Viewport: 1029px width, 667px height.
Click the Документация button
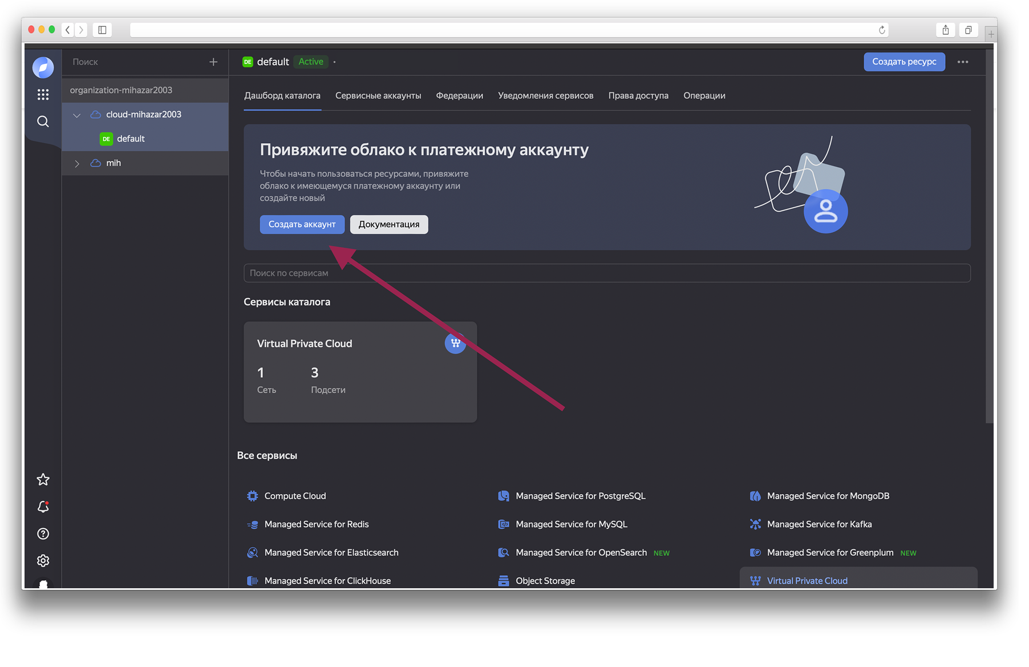point(388,225)
